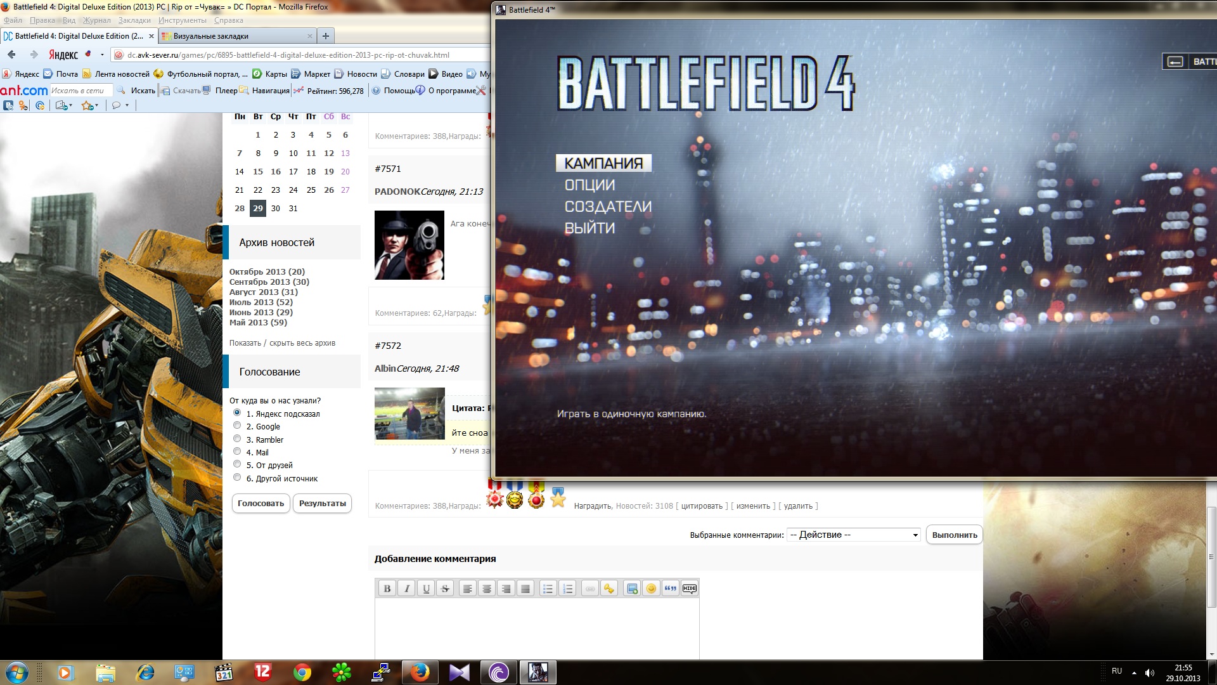Select КАМПАНИЯ in Battlefield 4 menu
The height and width of the screenshot is (685, 1217).
coord(603,163)
